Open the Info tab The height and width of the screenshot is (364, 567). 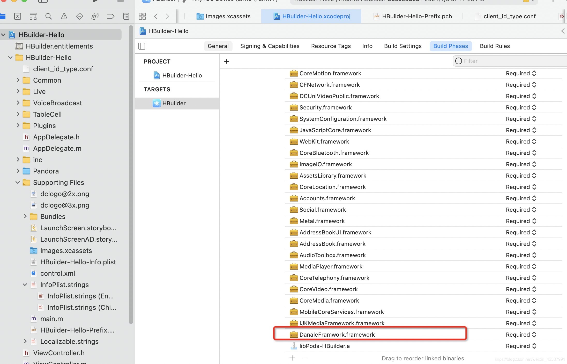[x=367, y=46]
